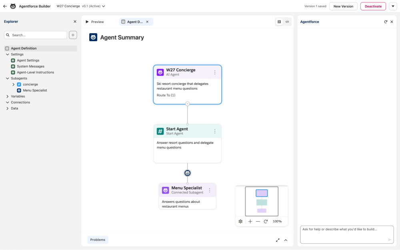Go back using the arrow in header
400x250 pixels.
coord(5,6)
